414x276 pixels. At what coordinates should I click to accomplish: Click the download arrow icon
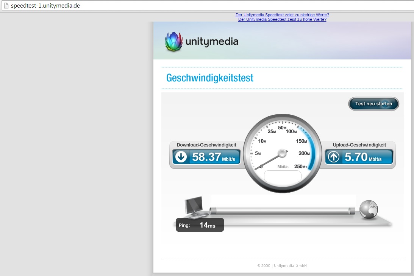click(181, 157)
